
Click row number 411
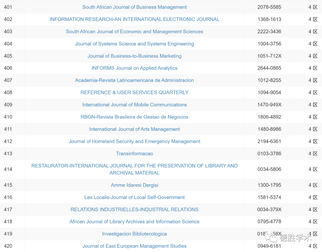(8, 129)
